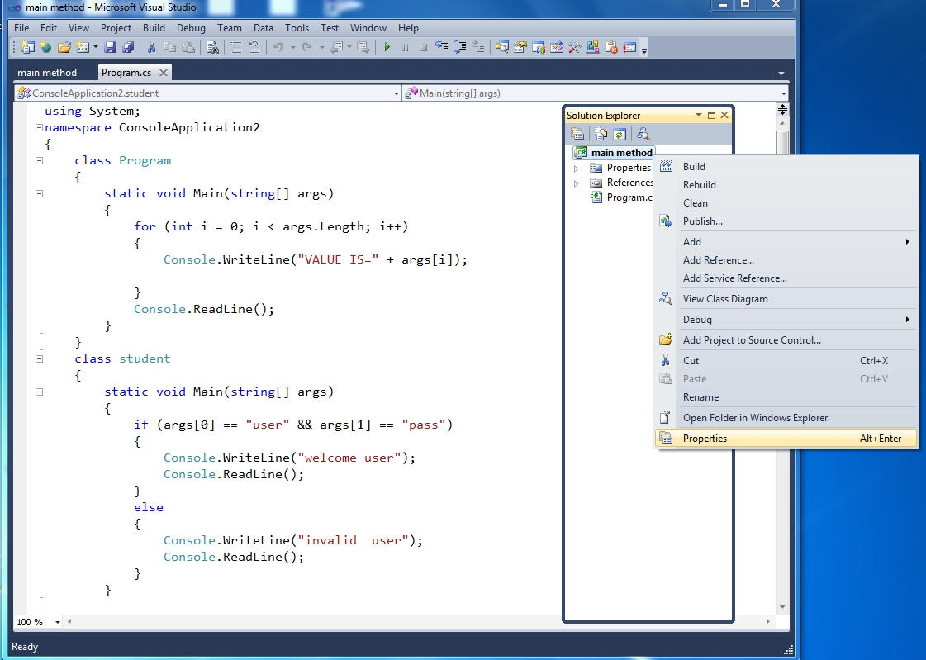
Task: Collapse the student class code region
Action: 40,358
